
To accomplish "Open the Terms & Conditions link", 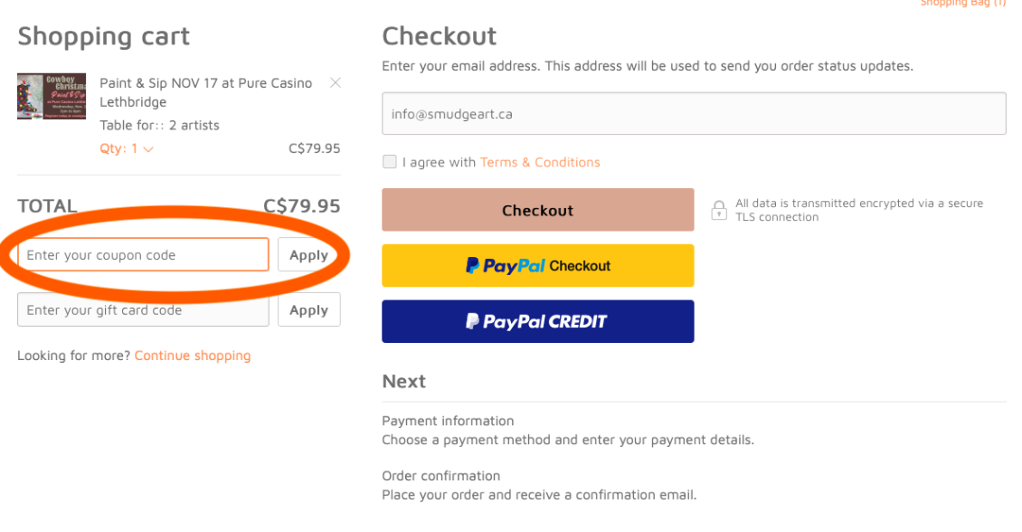I will point(540,162).
